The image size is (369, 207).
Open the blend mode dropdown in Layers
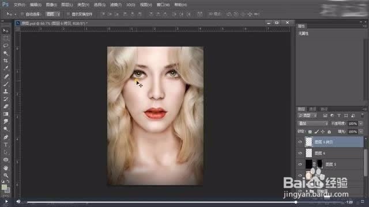(x=312, y=124)
